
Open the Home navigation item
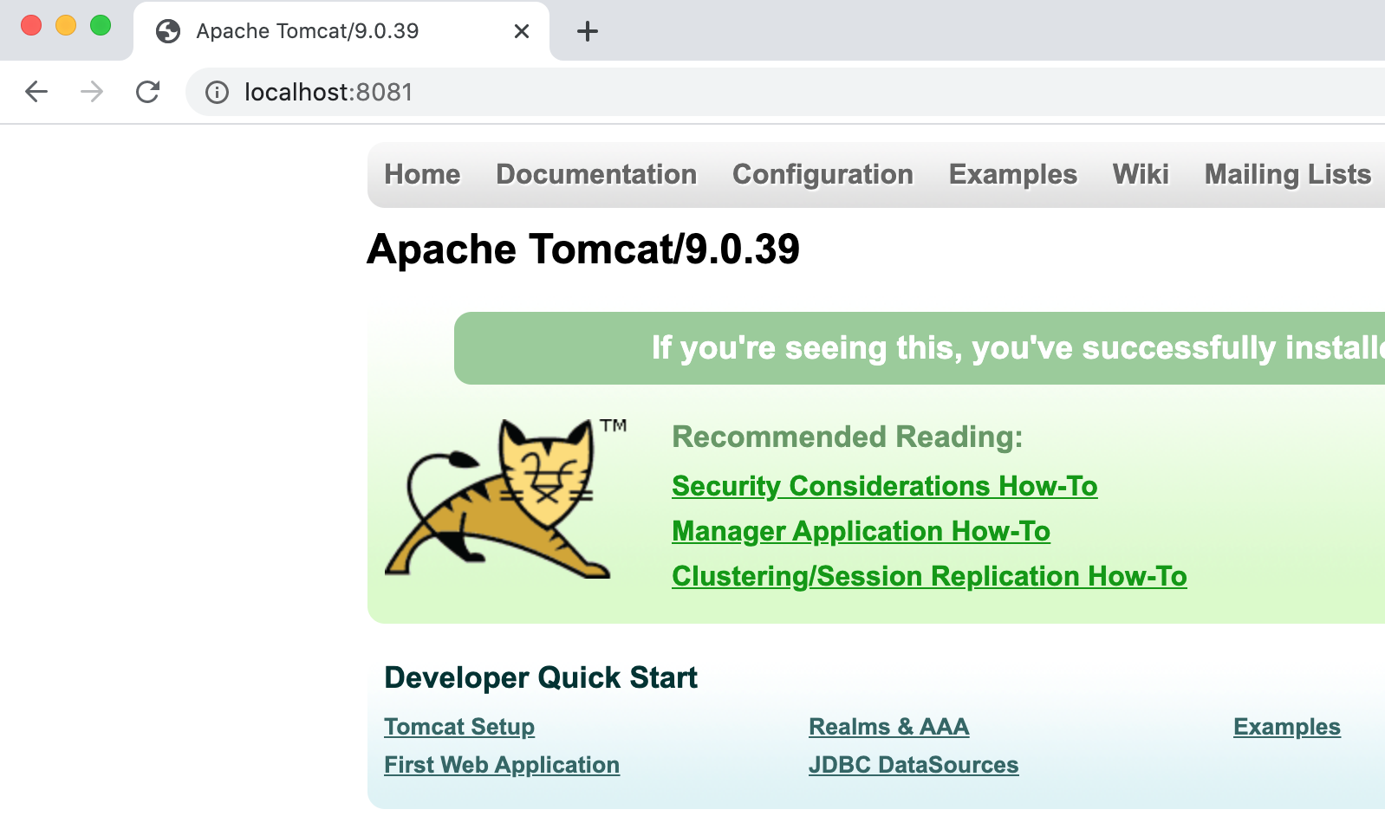422,174
